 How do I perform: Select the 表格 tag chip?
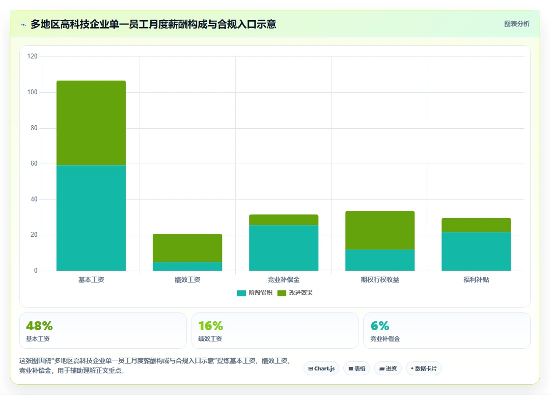click(357, 368)
